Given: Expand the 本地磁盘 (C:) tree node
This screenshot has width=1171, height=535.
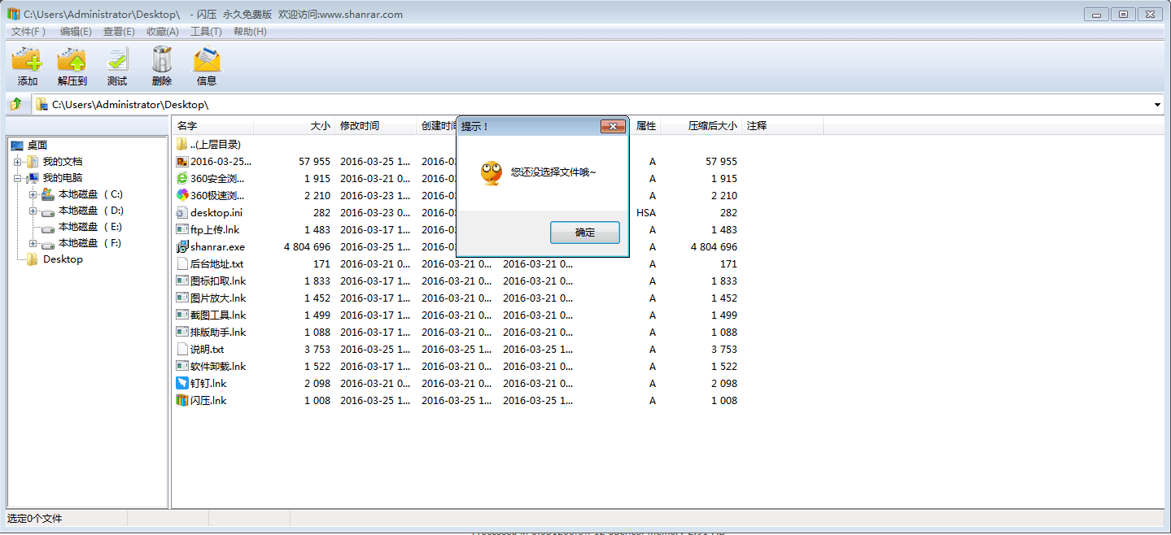Looking at the screenshot, I should click(x=33, y=194).
